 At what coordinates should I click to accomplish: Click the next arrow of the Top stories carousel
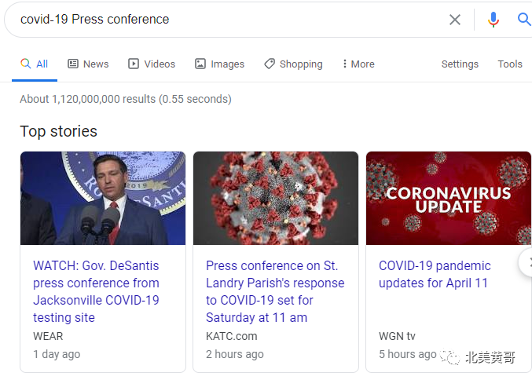[x=526, y=262]
